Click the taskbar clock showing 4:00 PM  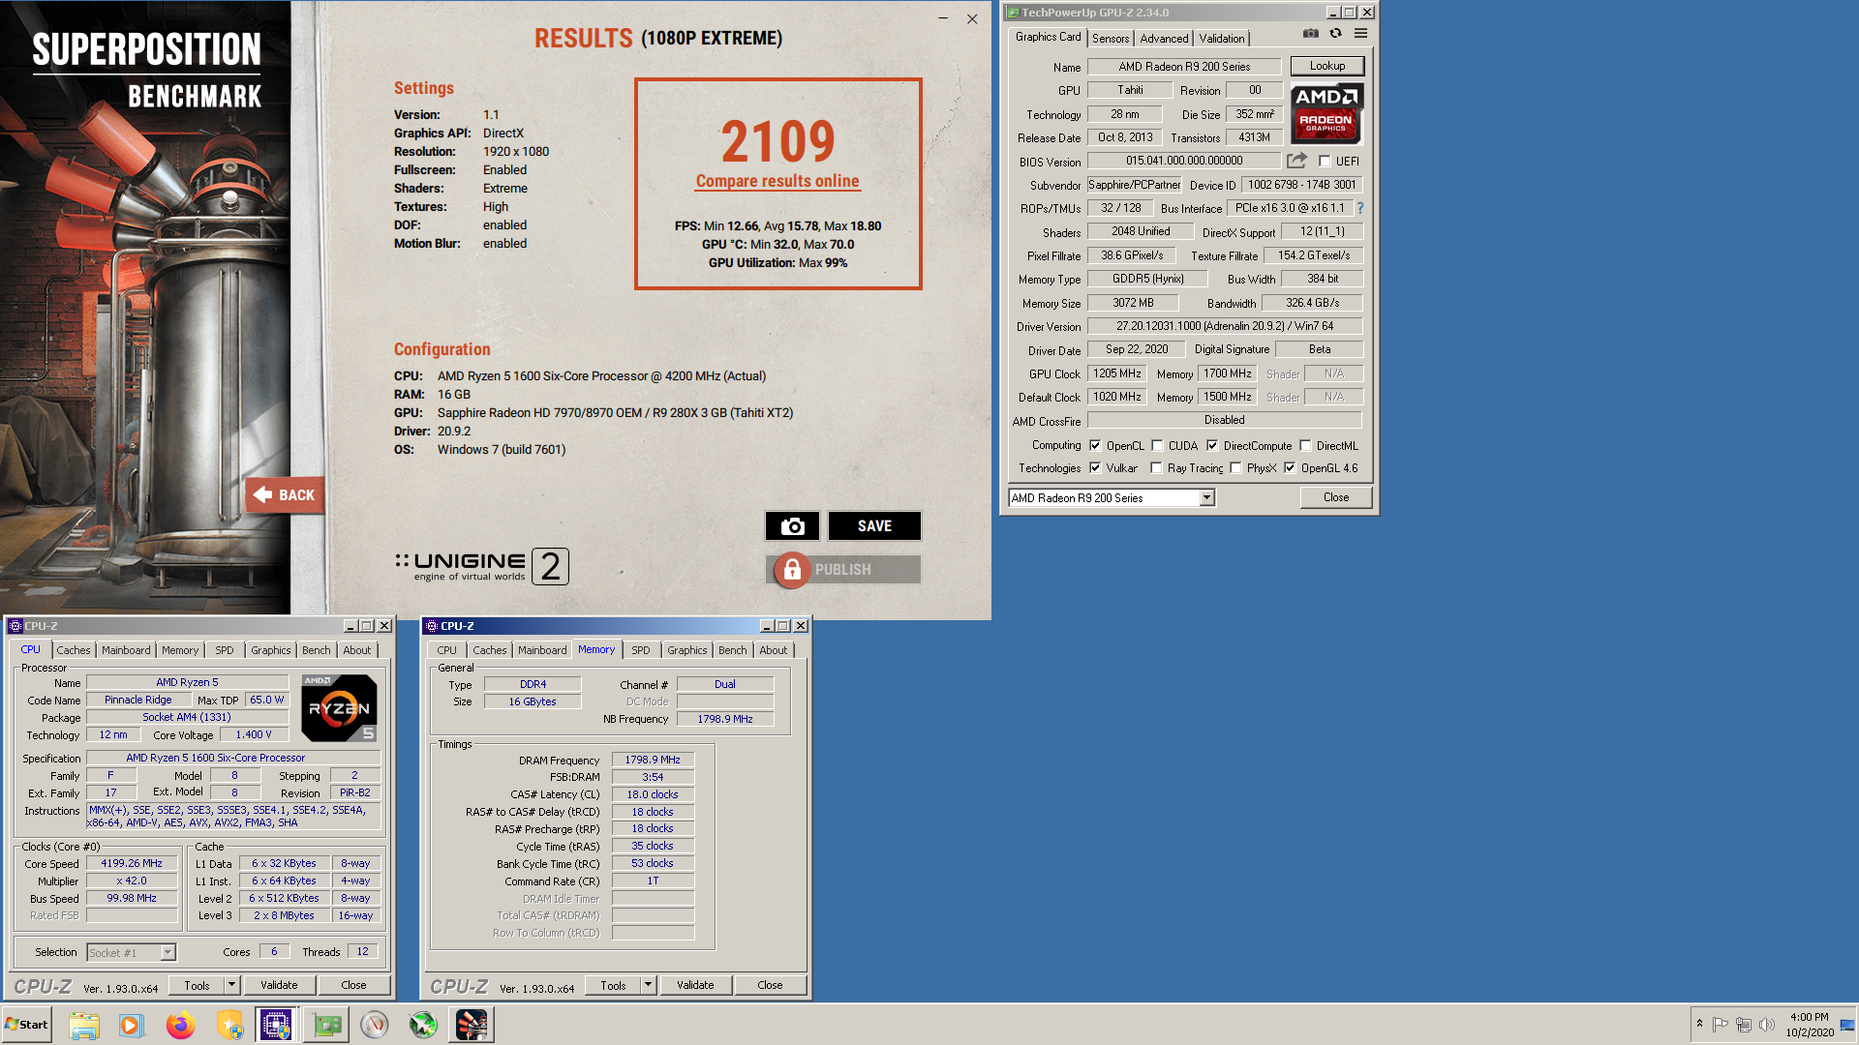pyautogui.click(x=1810, y=1025)
